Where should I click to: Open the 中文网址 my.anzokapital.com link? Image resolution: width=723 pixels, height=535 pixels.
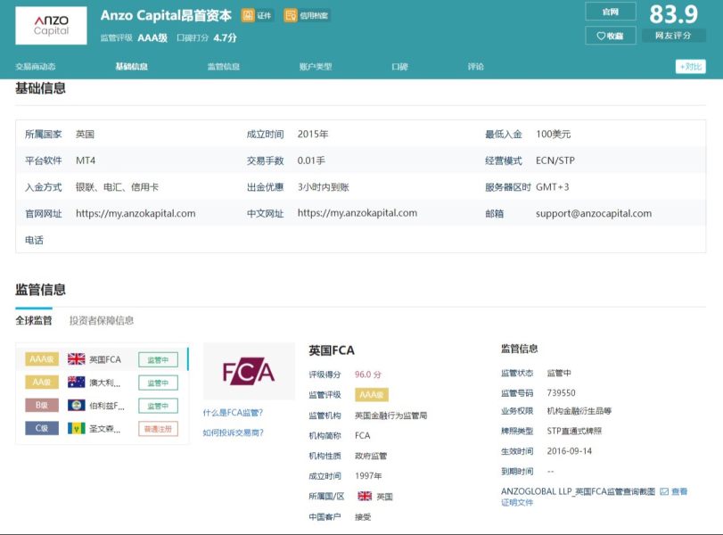click(x=357, y=213)
